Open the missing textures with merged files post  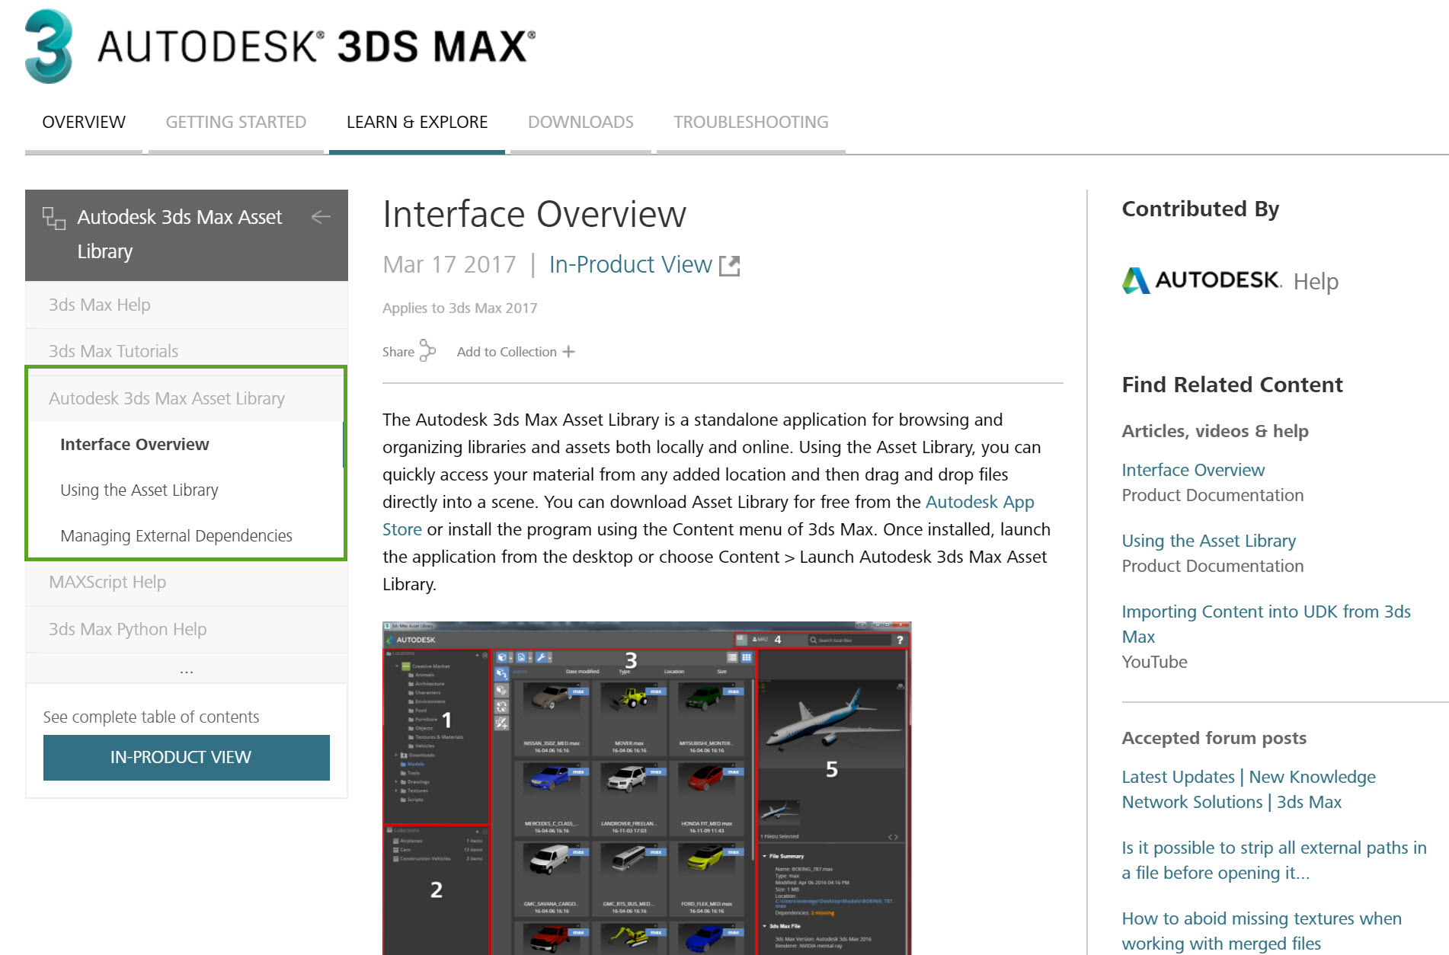1262,931
